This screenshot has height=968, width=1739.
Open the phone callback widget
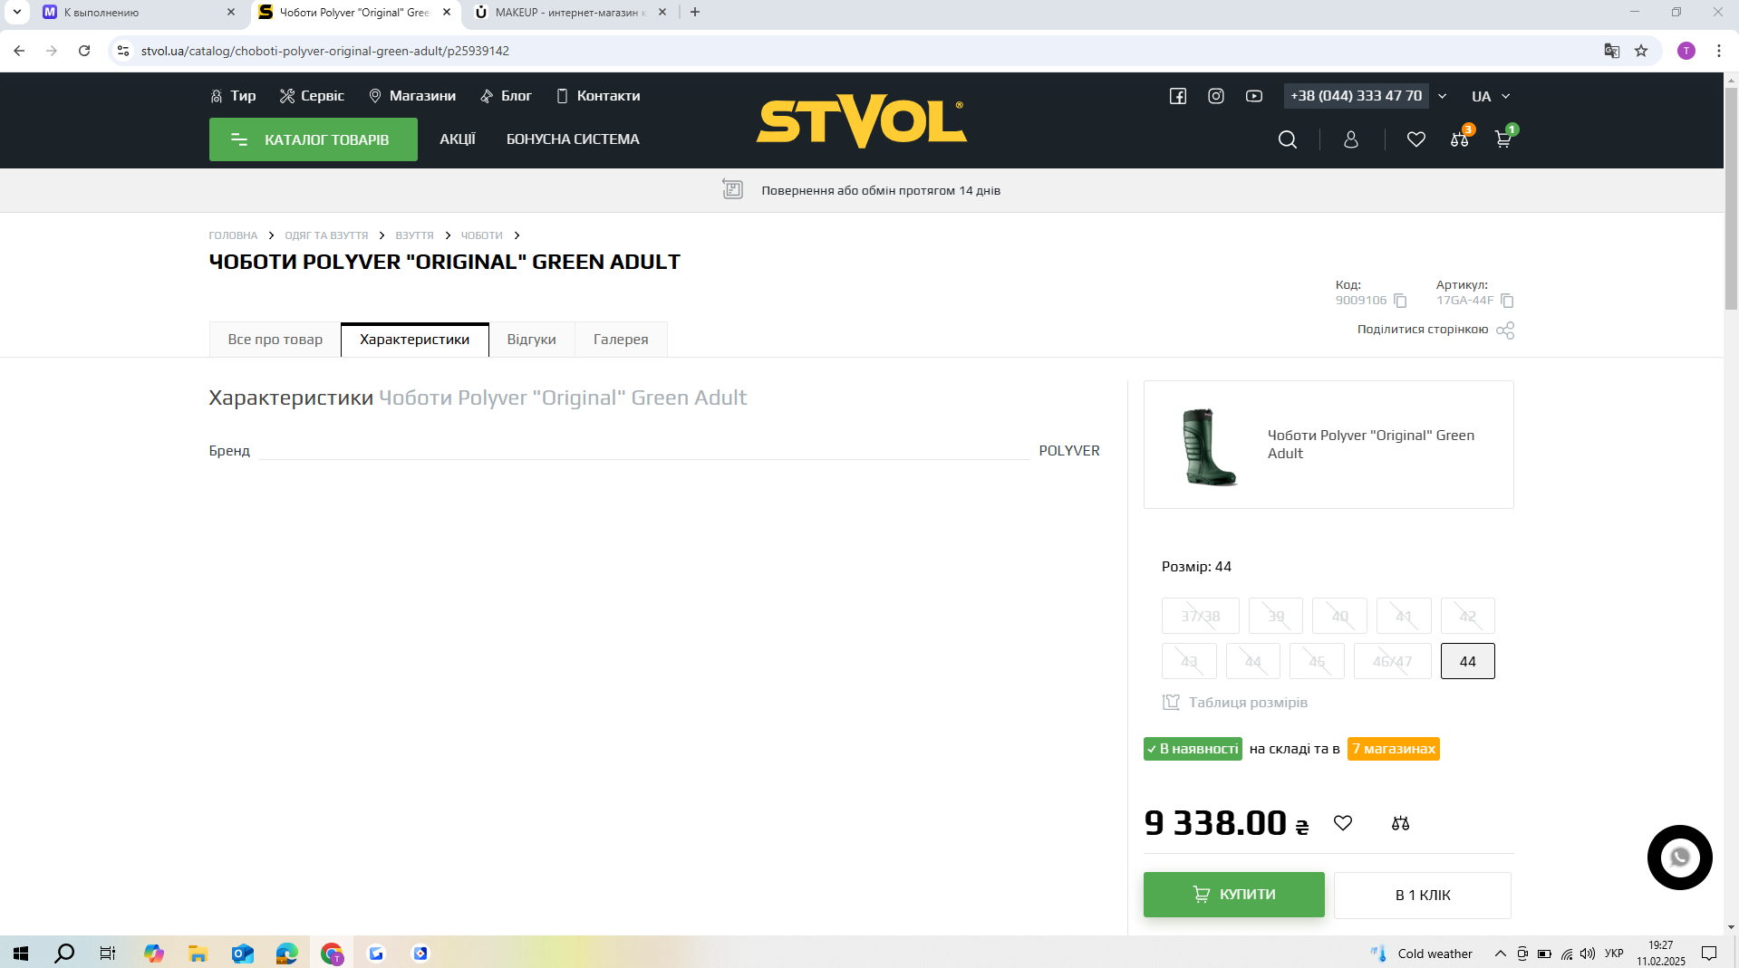point(1680,858)
